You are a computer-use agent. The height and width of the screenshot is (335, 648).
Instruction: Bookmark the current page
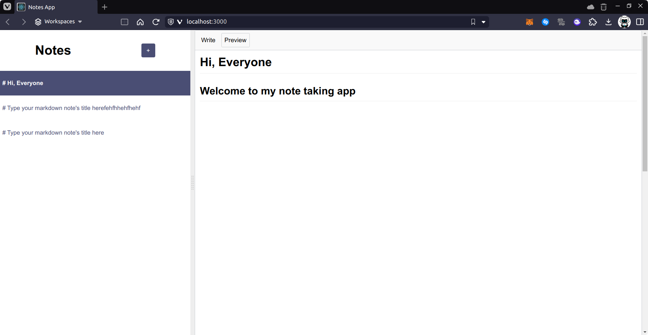473,22
